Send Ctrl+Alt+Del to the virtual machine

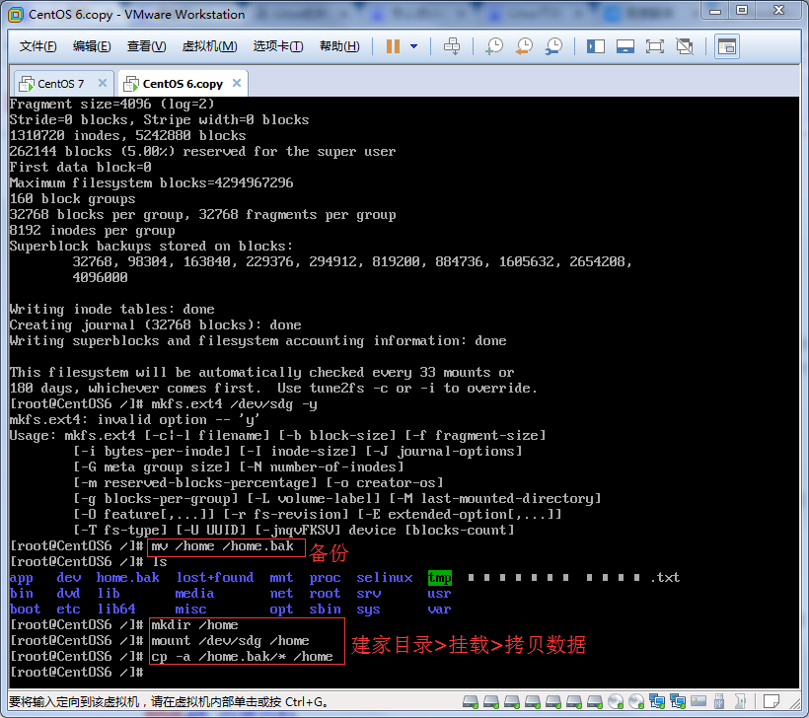452,46
